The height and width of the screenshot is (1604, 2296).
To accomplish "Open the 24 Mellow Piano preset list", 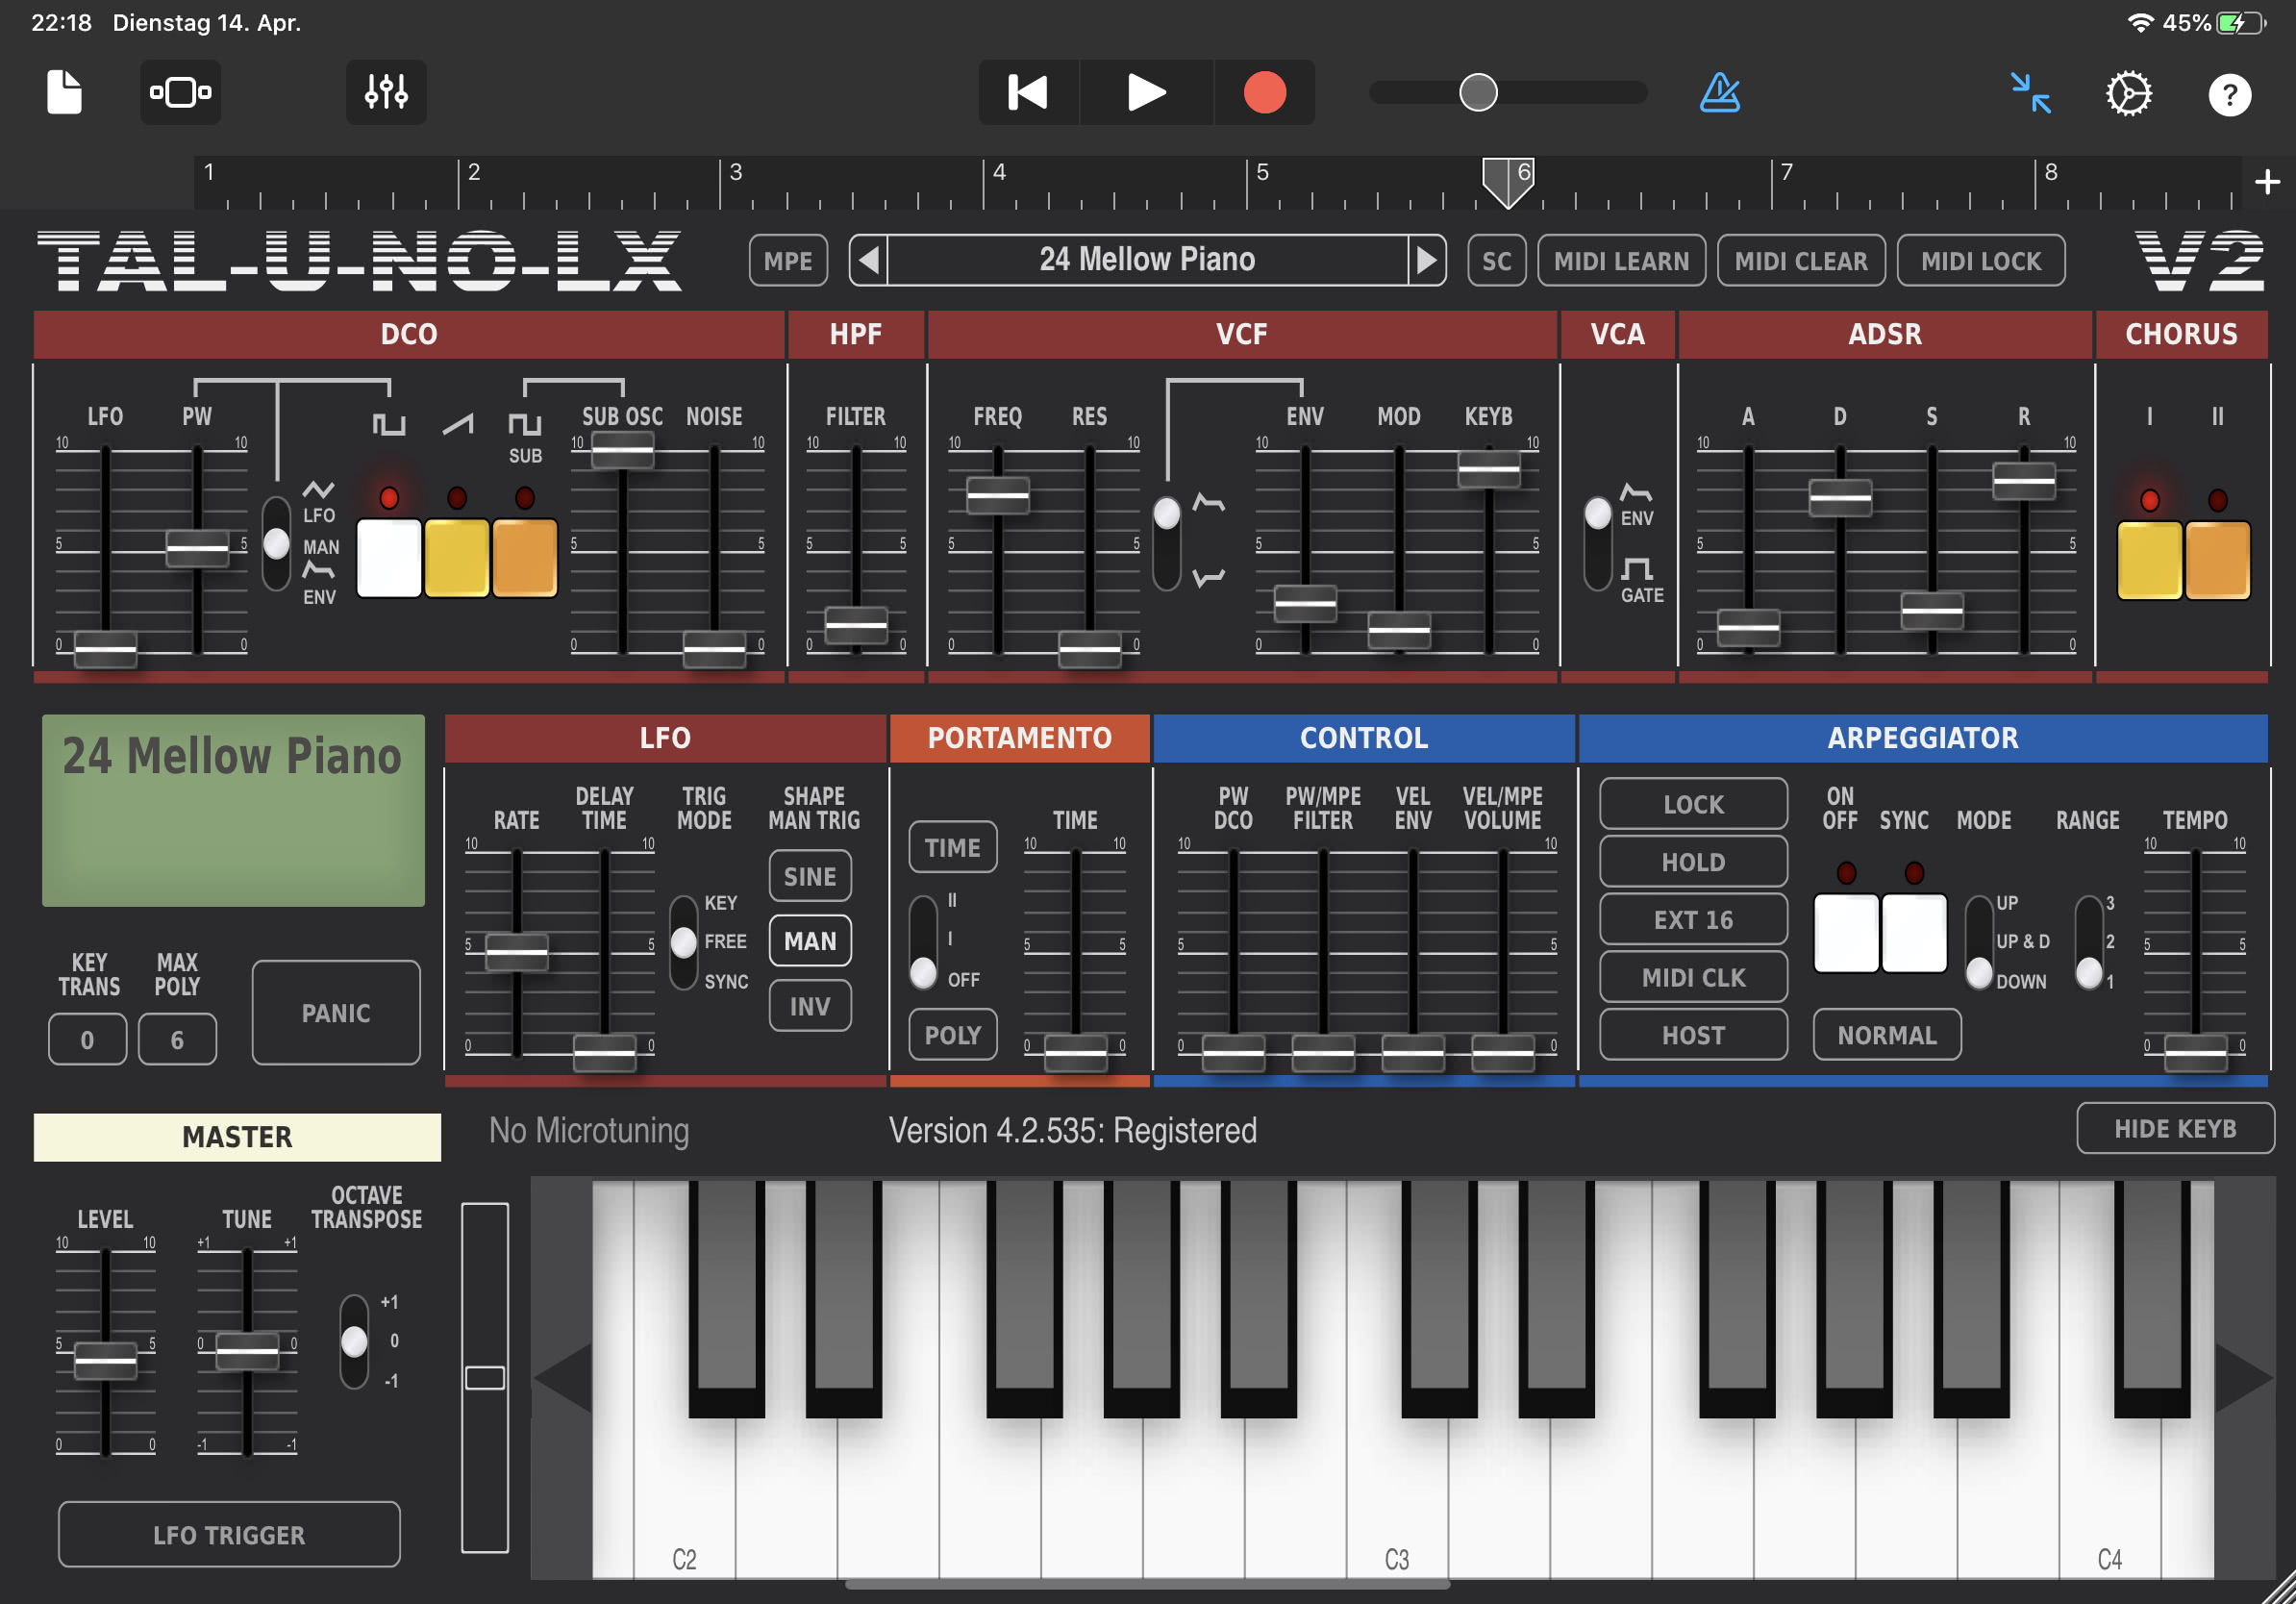I will tap(1147, 260).
